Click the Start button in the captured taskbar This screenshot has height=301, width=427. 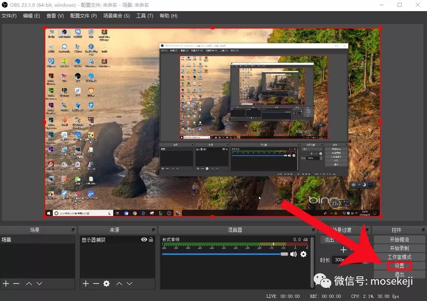click(48, 213)
